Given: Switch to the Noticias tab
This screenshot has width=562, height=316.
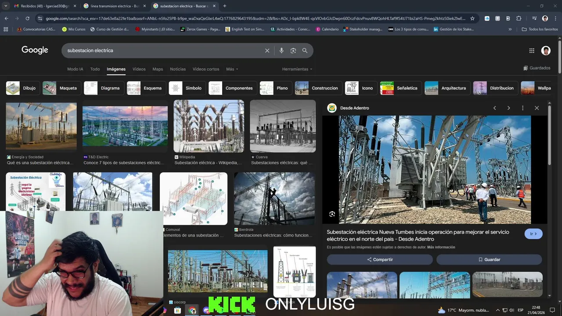Looking at the screenshot, I should (x=178, y=69).
